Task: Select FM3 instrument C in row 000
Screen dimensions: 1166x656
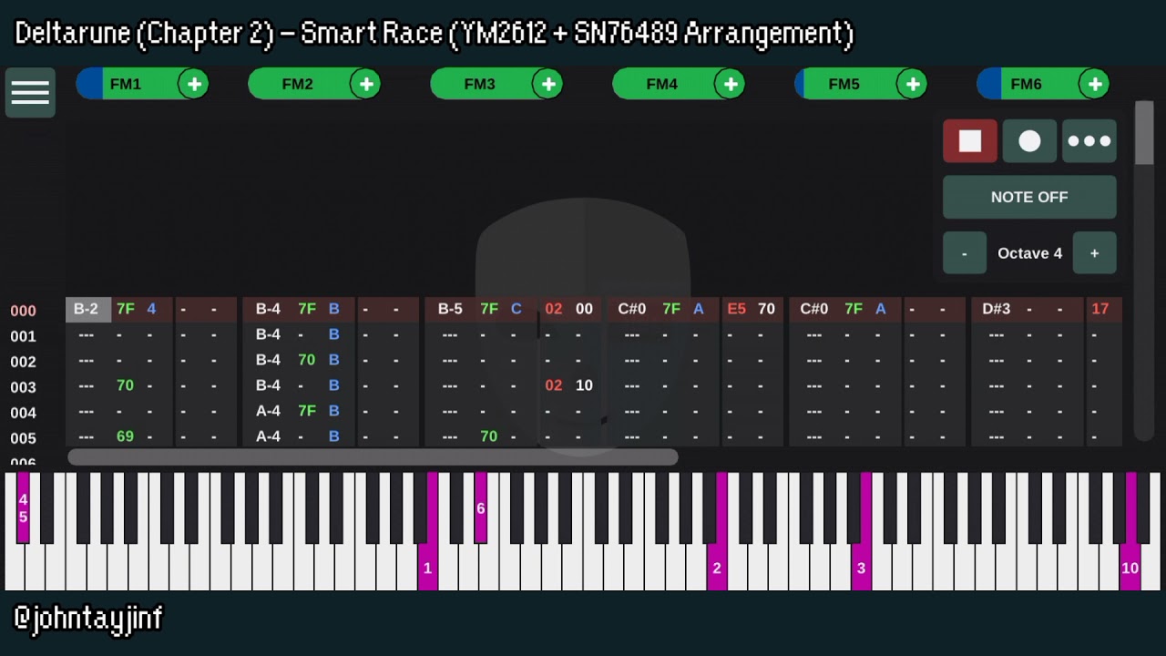Action: (517, 309)
